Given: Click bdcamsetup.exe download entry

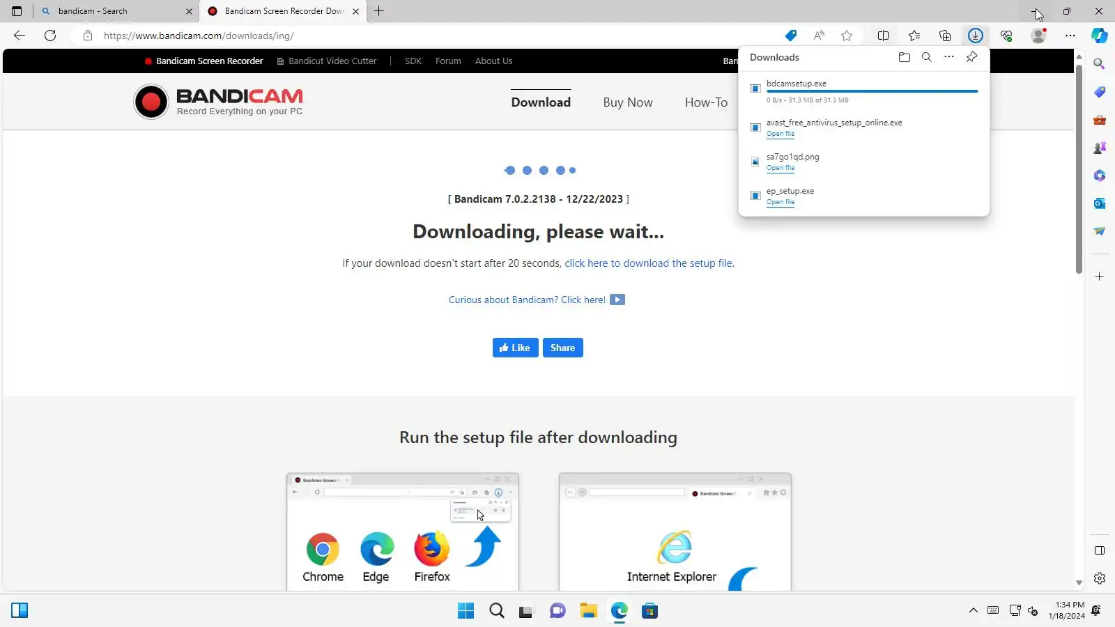Looking at the screenshot, I should 864,91.
